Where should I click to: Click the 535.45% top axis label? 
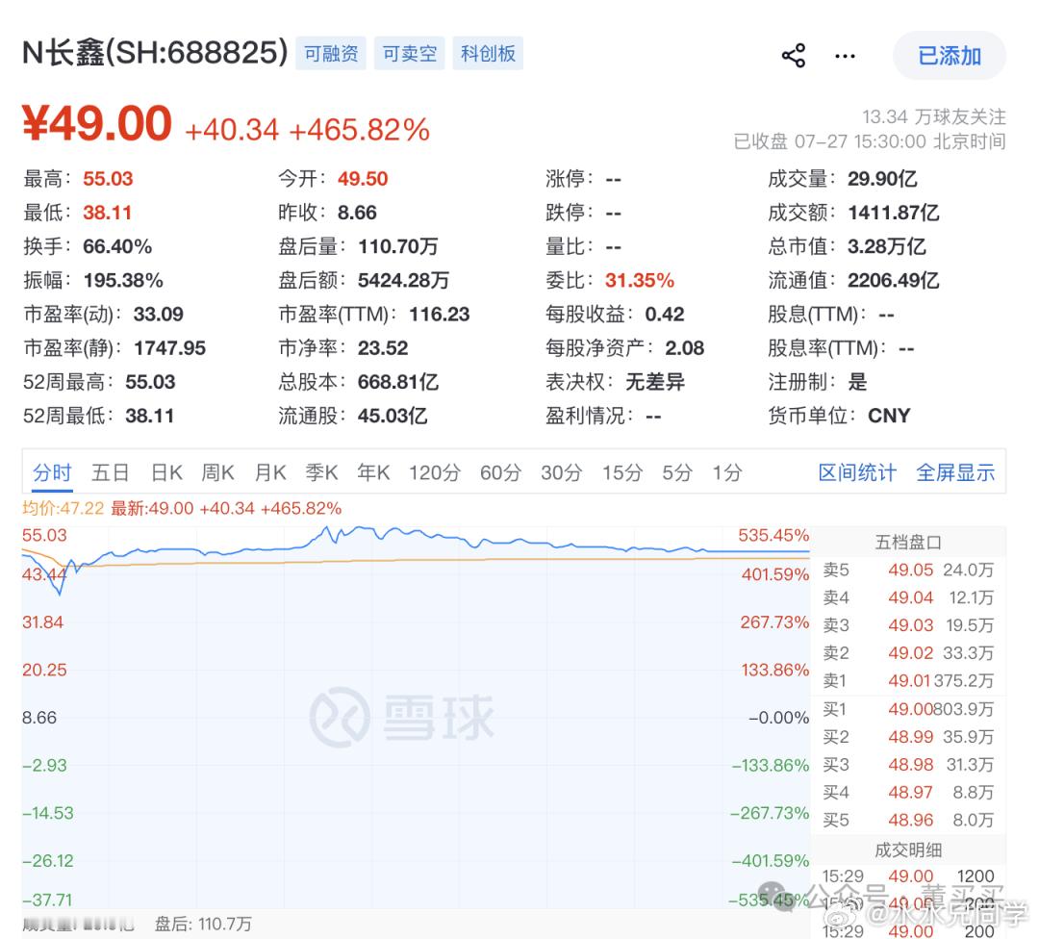773,535
